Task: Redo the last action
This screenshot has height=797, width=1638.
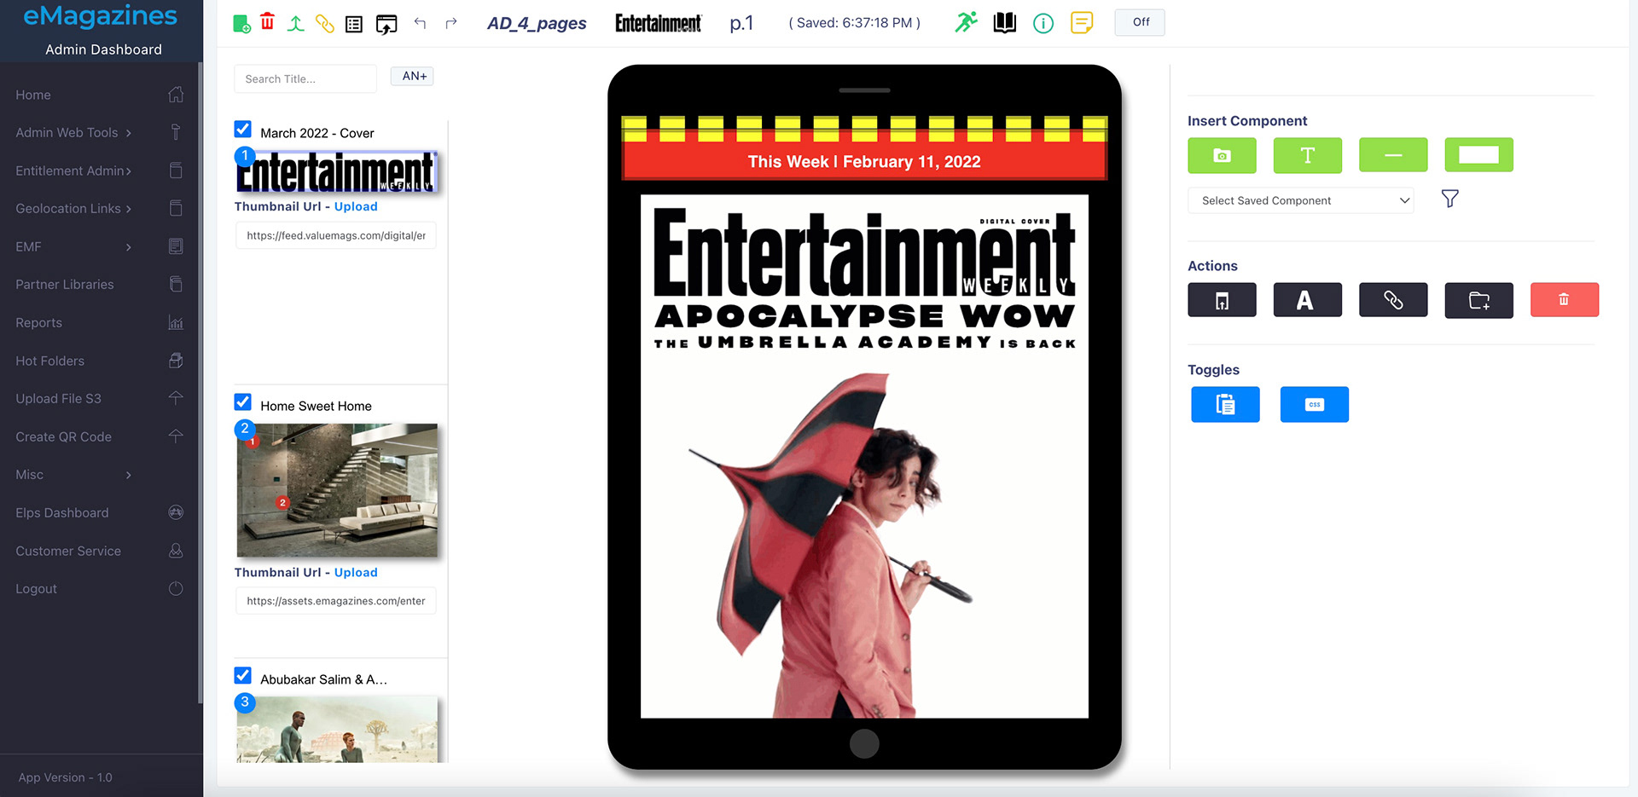Action: 451,23
